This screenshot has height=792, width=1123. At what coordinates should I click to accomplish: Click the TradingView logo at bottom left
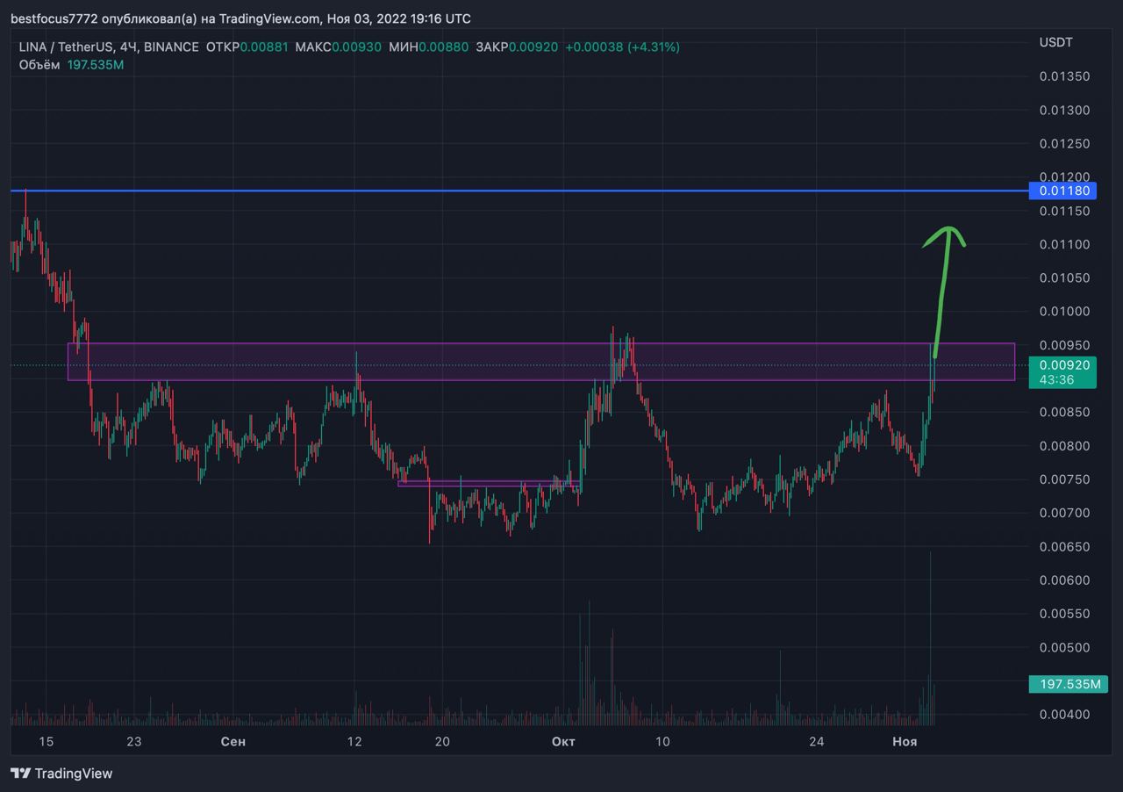[61, 774]
